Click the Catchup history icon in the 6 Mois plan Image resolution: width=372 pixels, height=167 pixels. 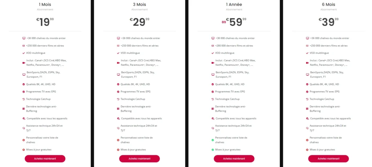click(x=307, y=99)
